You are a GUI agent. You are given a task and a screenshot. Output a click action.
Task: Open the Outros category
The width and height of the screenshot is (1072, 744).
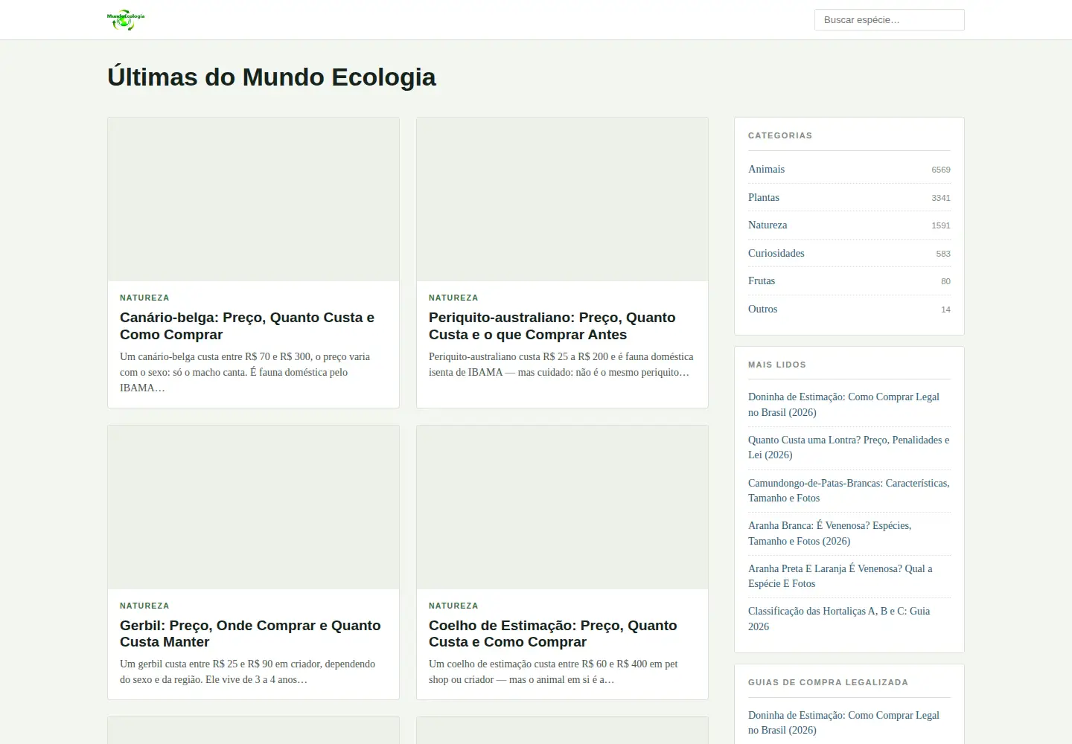click(762, 309)
